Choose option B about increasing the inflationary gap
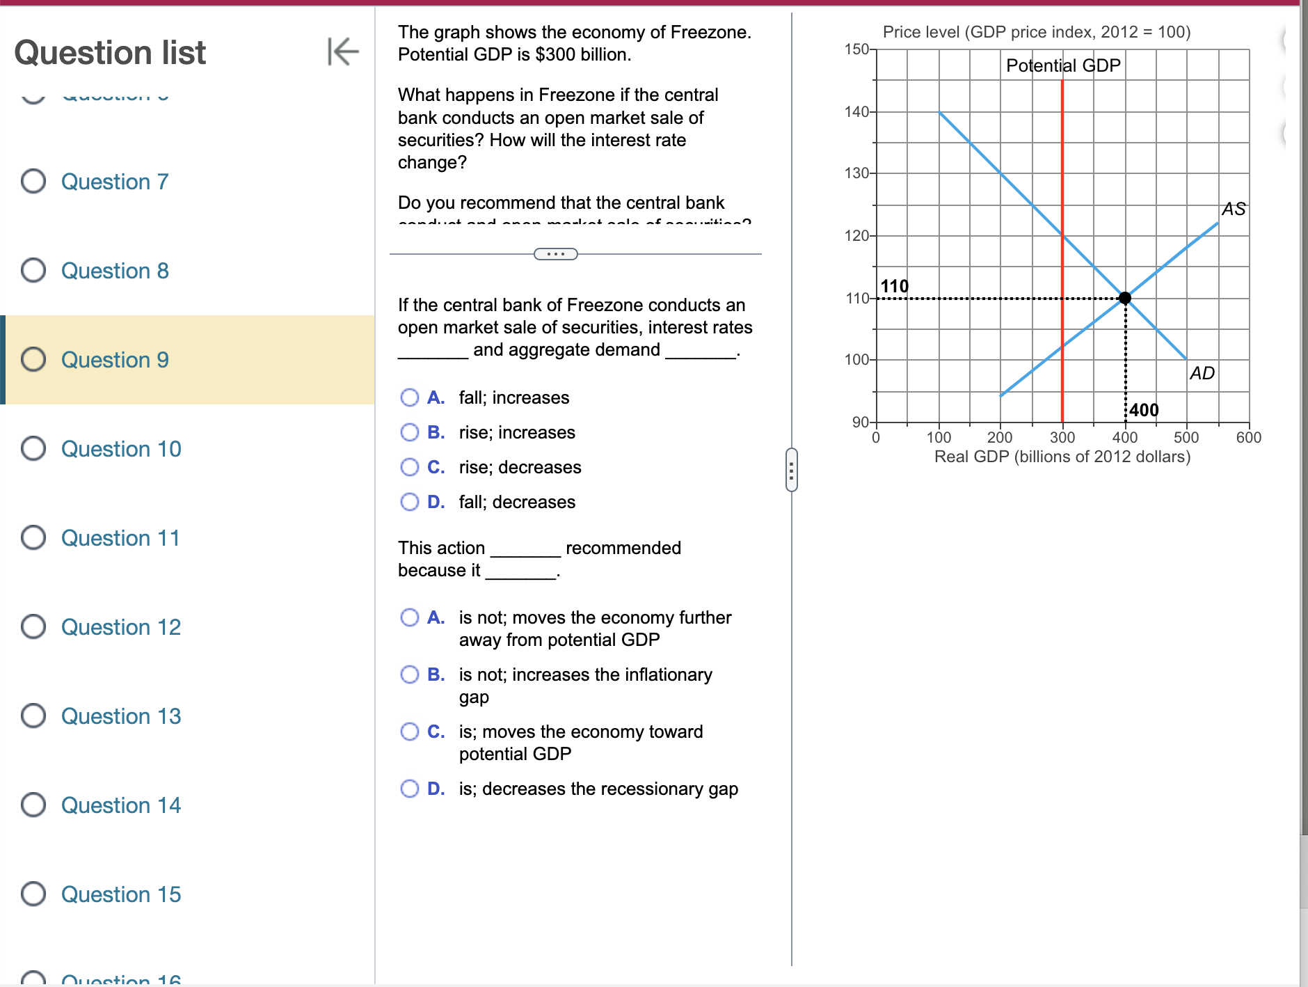This screenshot has width=1308, height=987. (x=410, y=674)
